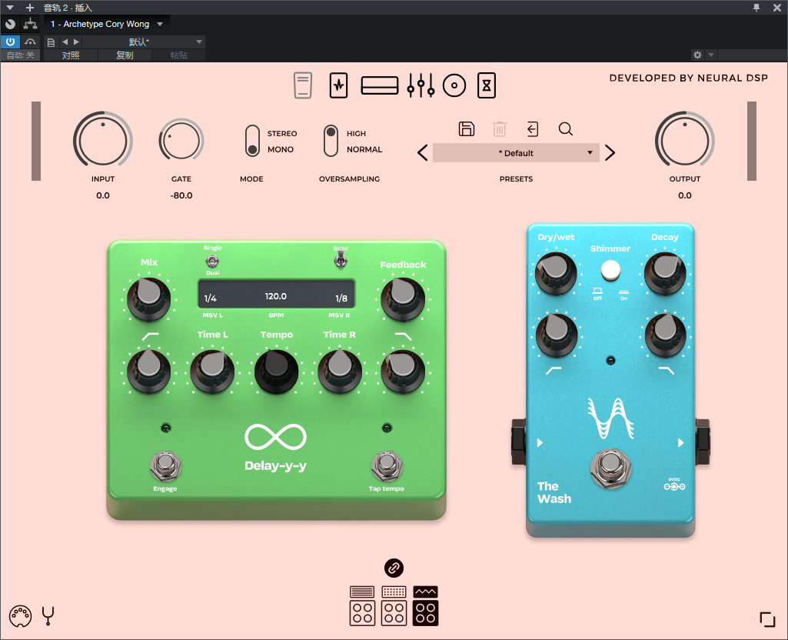
Task: Open the 默认 host preset dropdown
Action: (x=143, y=42)
